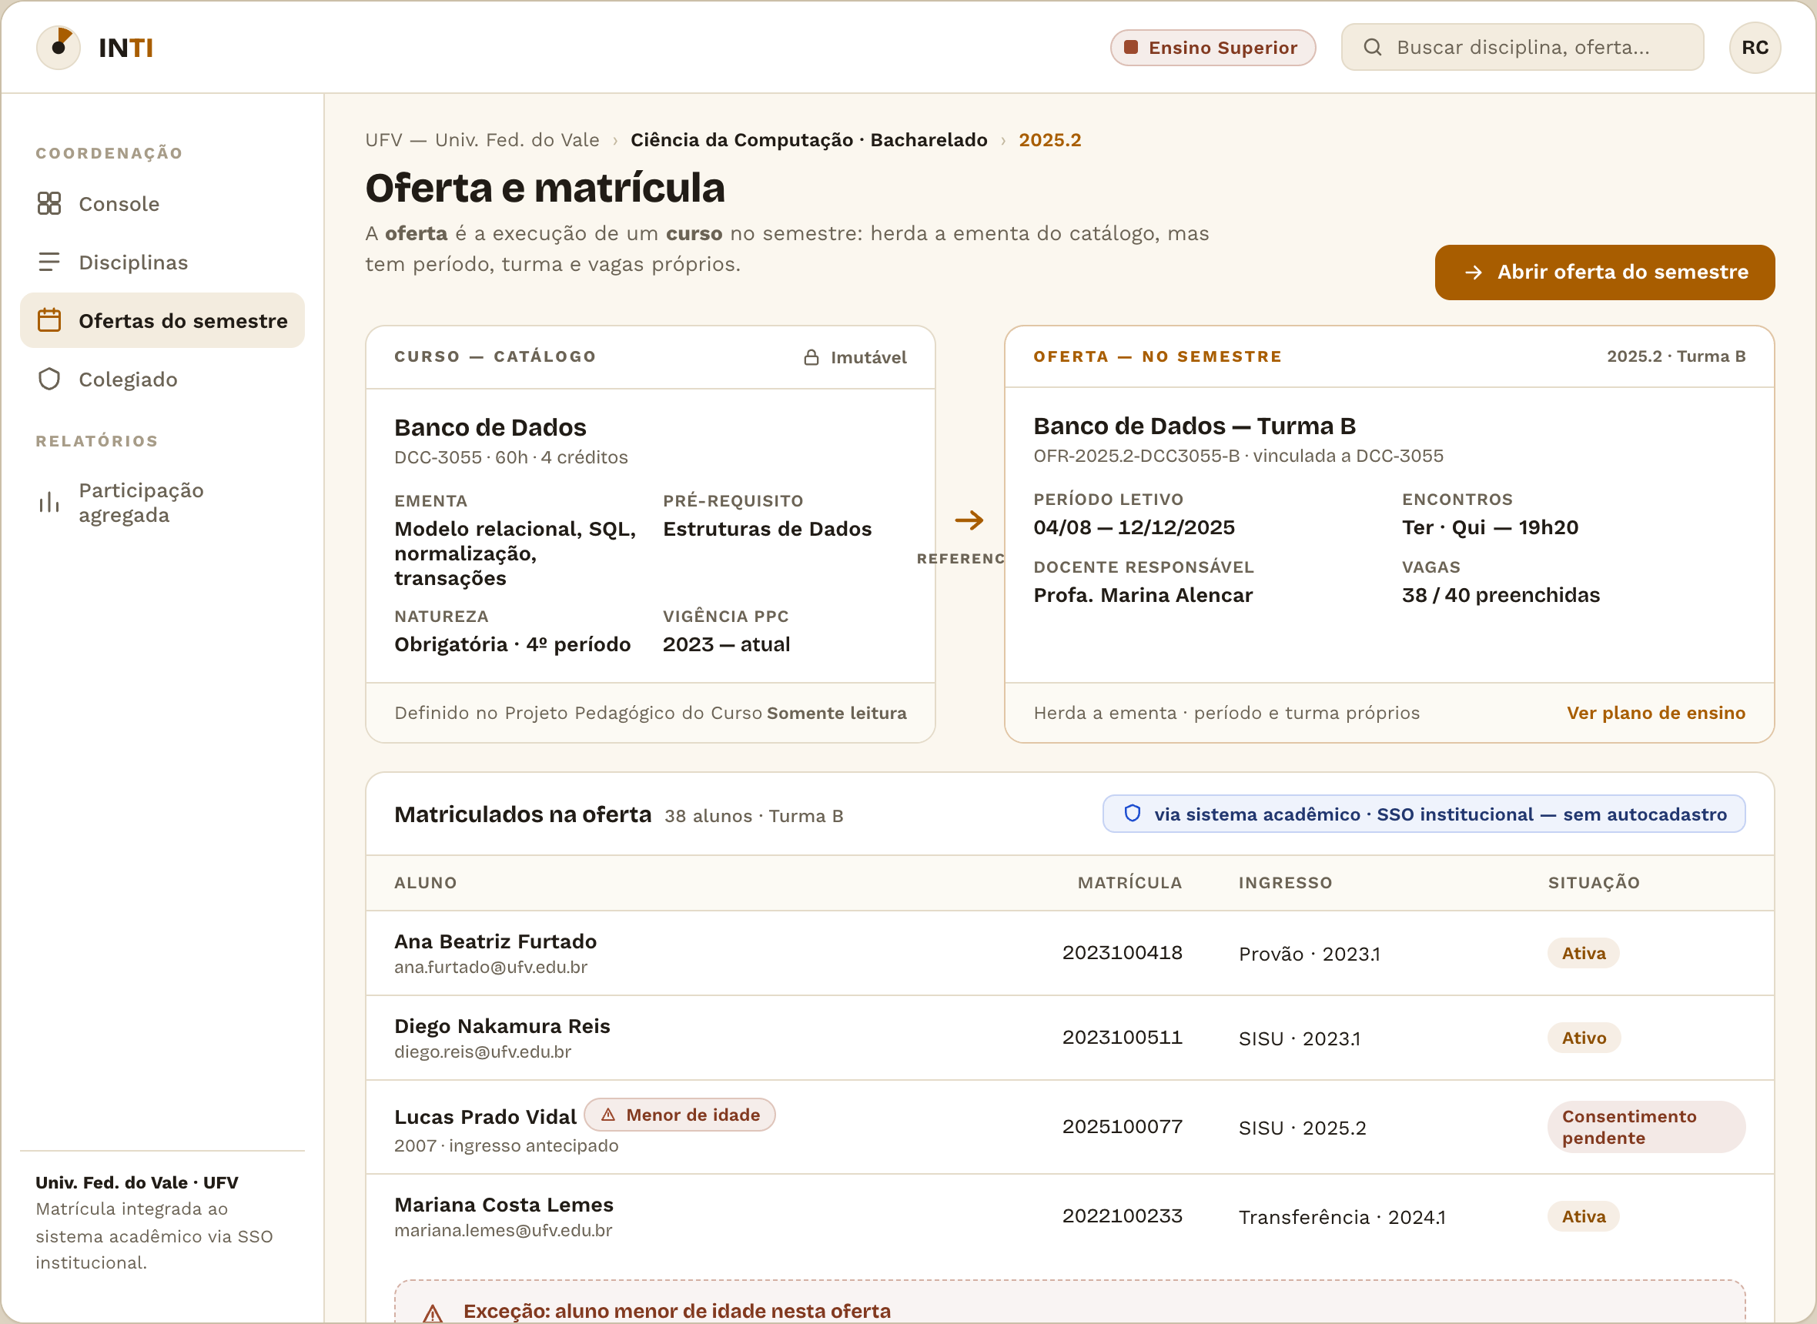Go to Colegiado section
The width and height of the screenshot is (1817, 1324).
click(162, 379)
